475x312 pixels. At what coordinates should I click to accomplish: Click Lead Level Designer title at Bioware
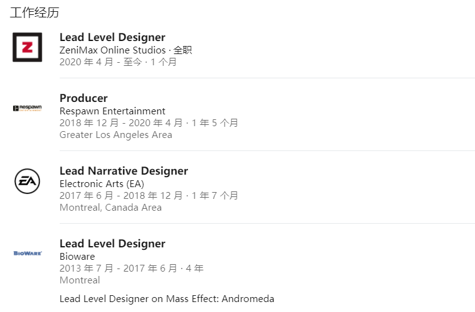[113, 244]
